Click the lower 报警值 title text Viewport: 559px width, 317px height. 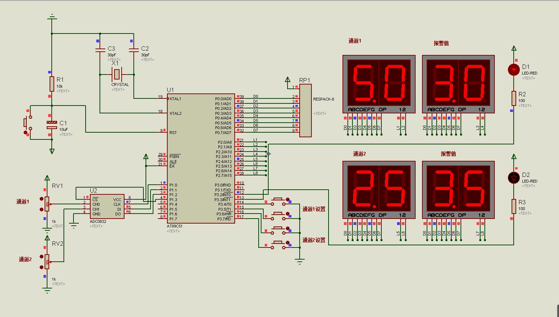pos(448,154)
